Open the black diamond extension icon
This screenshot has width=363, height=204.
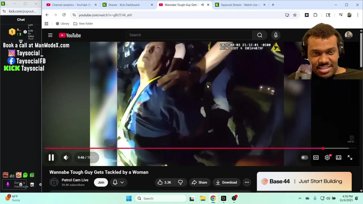coord(307,15)
